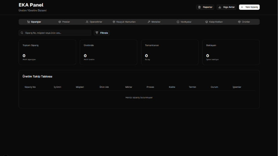Click the wrench icon on Metaller tab
Viewport: 278px width, 156px height.
[149, 22]
